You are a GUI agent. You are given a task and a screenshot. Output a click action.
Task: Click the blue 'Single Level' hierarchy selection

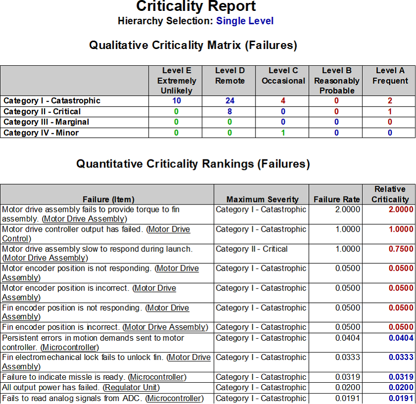(x=245, y=21)
